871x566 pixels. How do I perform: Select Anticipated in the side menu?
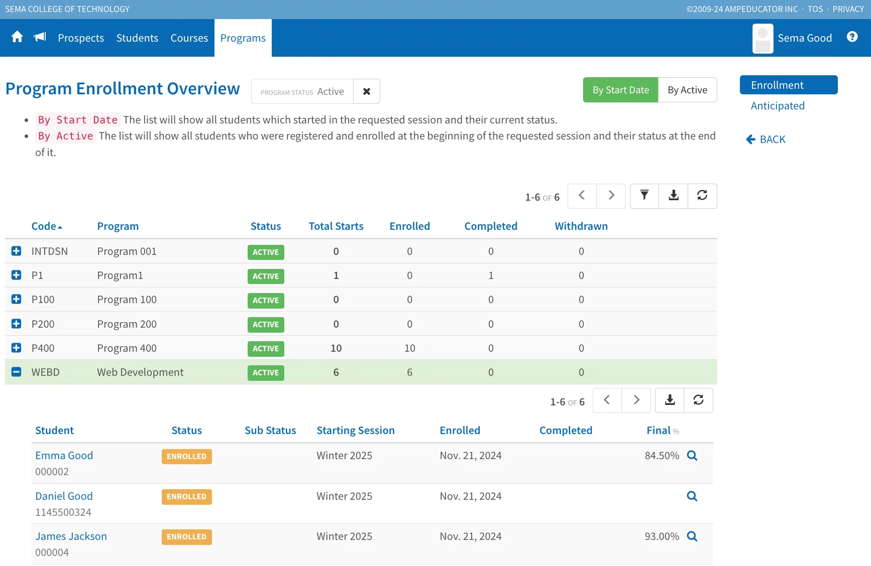[x=778, y=106]
